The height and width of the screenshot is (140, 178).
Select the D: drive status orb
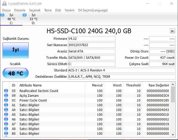click(25, 15)
